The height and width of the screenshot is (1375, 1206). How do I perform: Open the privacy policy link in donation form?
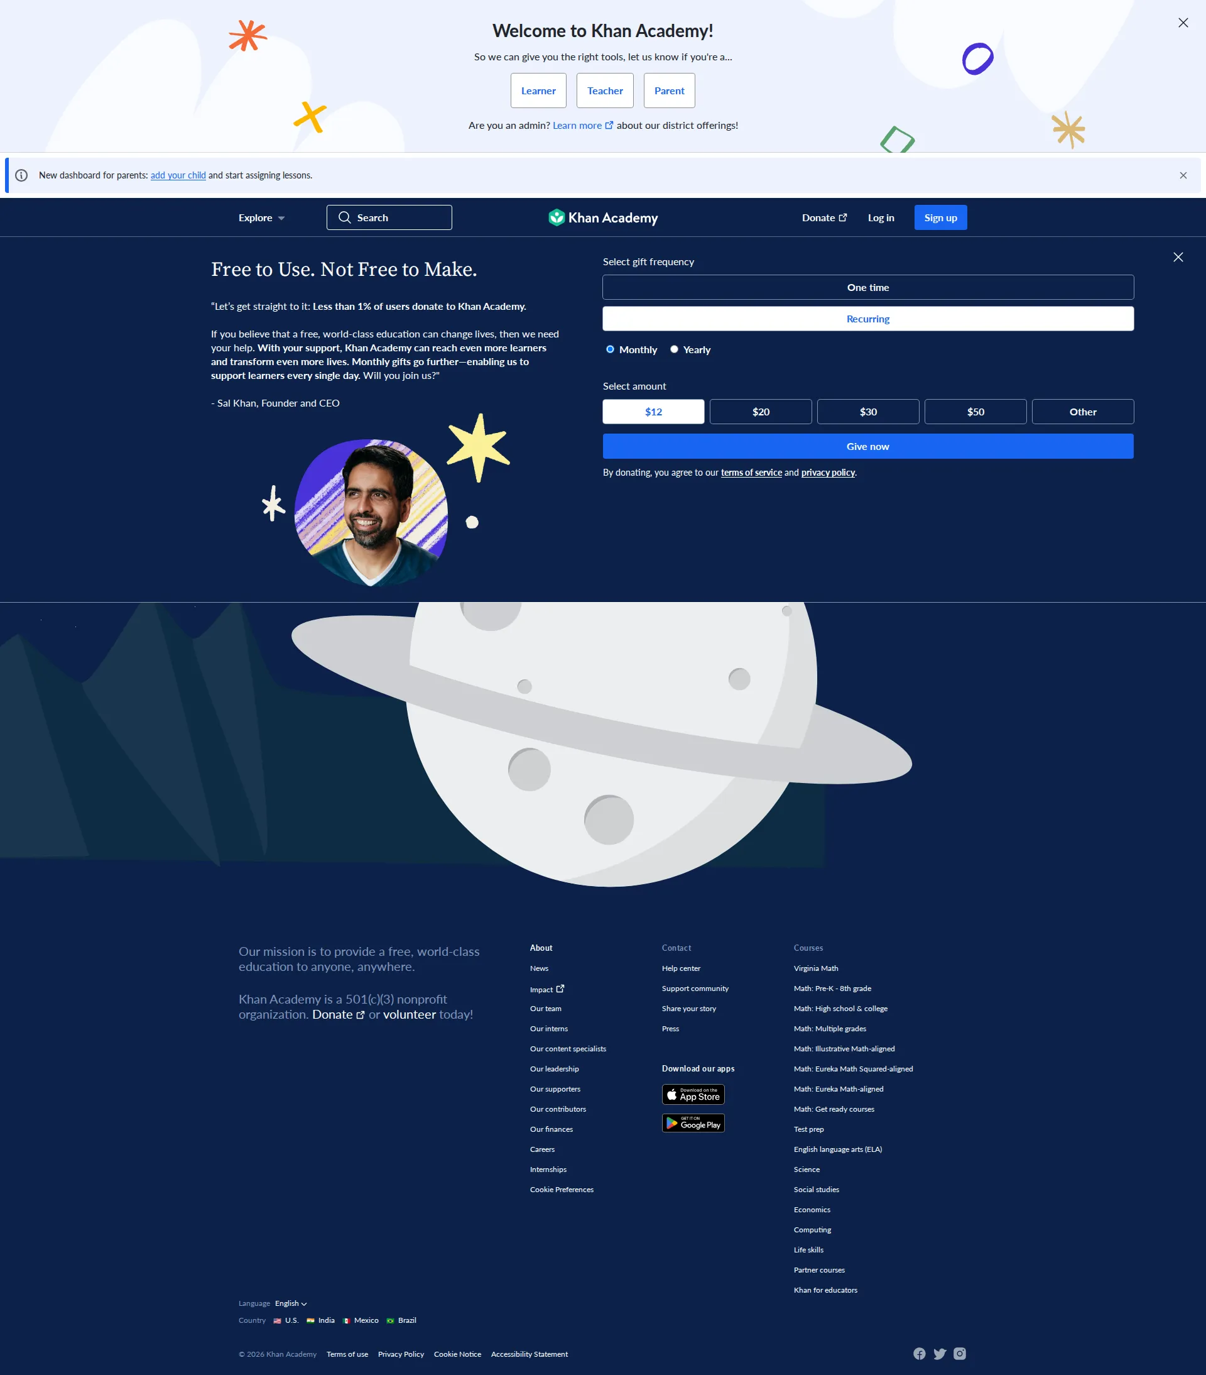[828, 473]
